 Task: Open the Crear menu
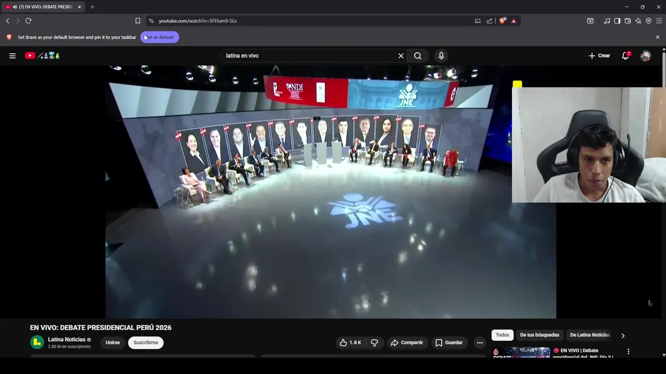click(x=599, y=56)
